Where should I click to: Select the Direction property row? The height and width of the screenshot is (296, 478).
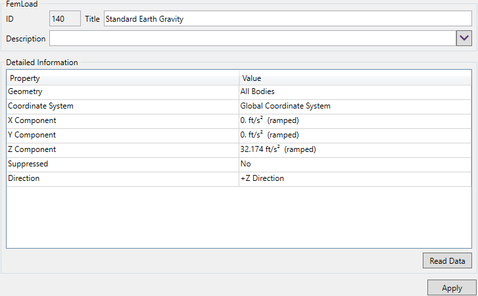(122, 178)
